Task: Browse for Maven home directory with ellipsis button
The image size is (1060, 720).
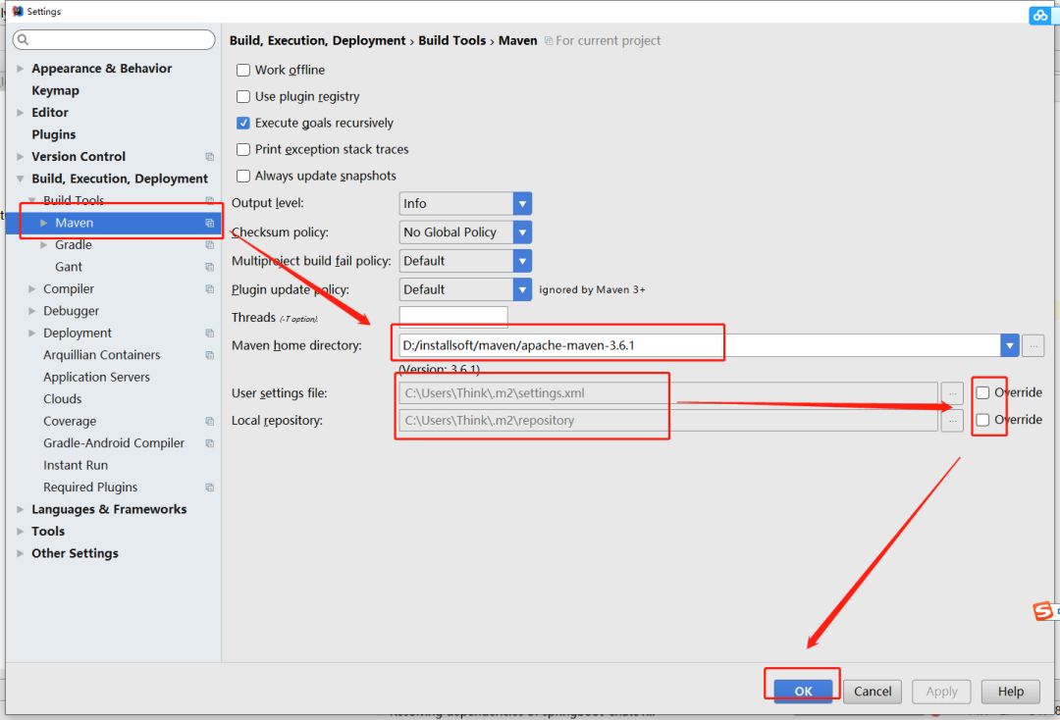Action: 1033,345
